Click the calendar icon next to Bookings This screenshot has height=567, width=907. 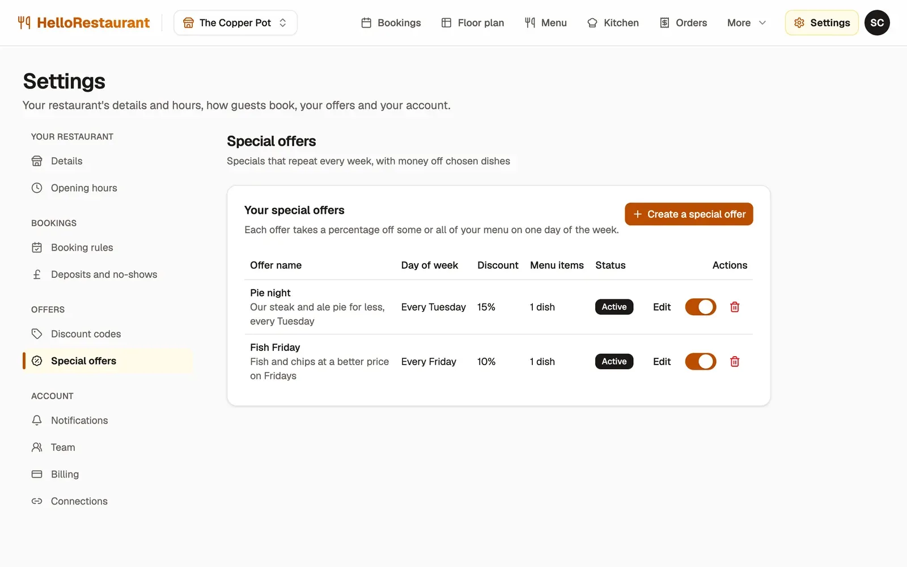point(366,23)
